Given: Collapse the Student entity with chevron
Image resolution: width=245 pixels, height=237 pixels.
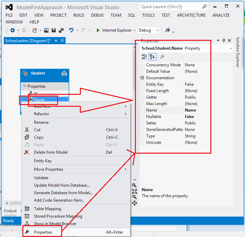Looking at the screenshot, I should click(x=64, y=73).
